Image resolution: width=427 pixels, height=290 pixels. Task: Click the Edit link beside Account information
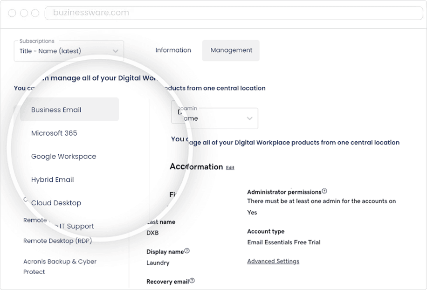pyautogui.click(x=230, y=168)
